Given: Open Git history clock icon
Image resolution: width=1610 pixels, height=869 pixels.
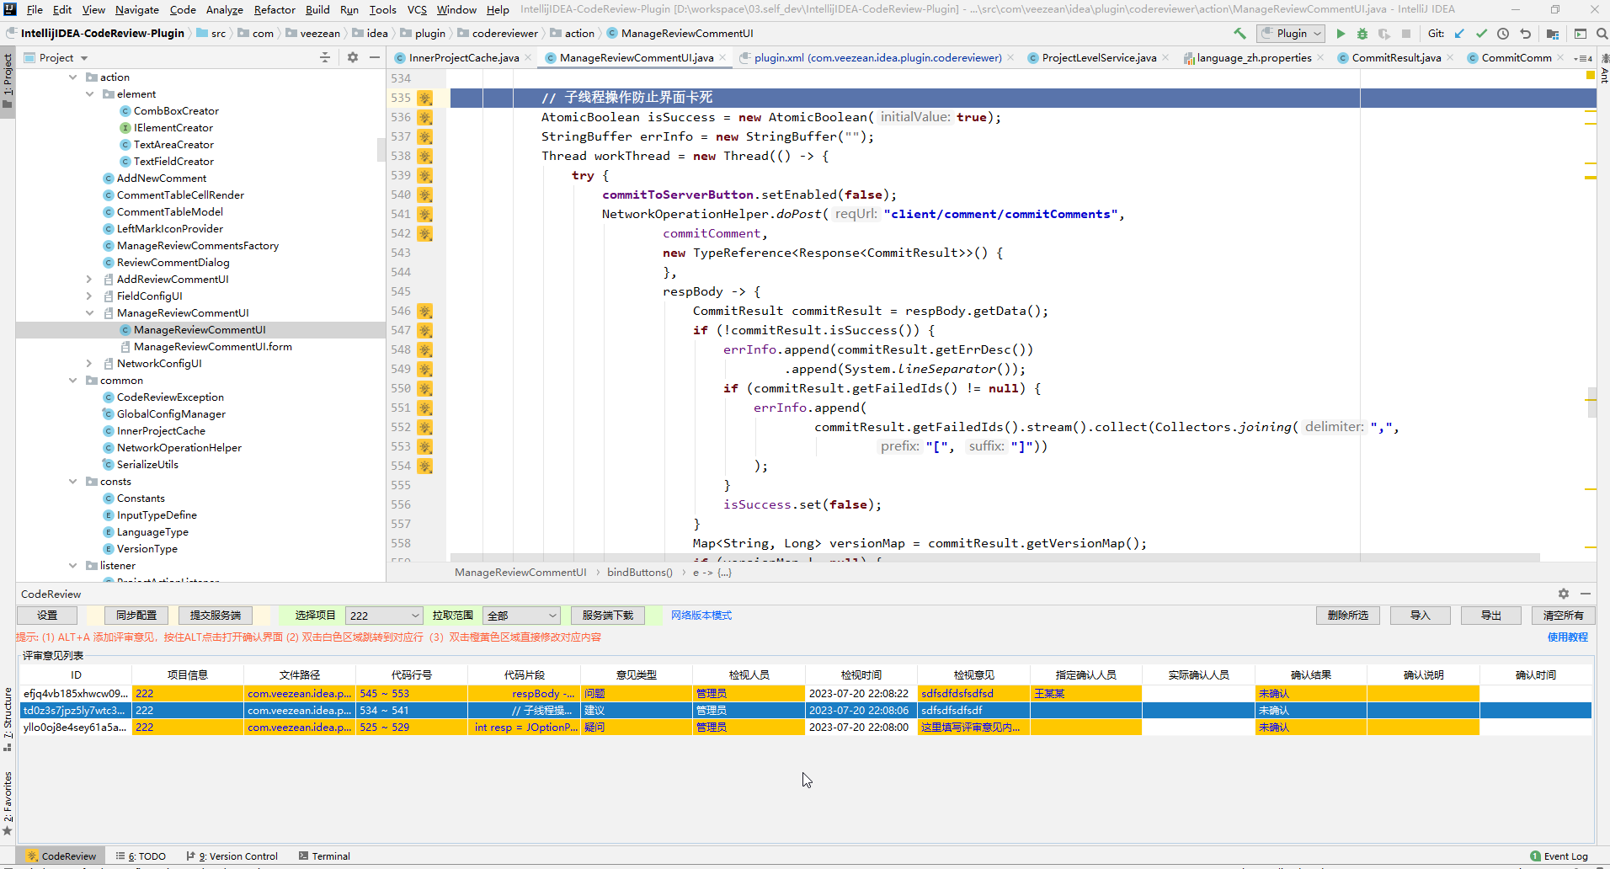Looking at the screenshot, I should 1503,34.
